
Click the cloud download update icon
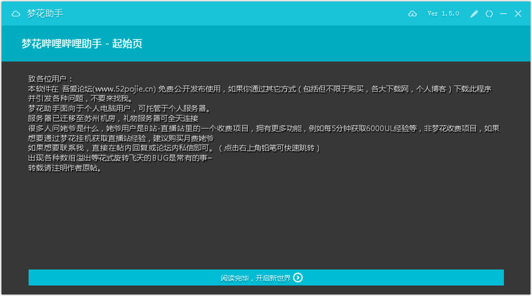coord(412,14)
